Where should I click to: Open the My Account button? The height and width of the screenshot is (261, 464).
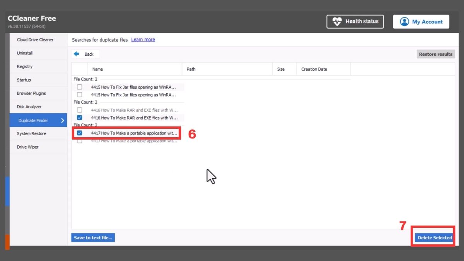[x=421, y=22]
